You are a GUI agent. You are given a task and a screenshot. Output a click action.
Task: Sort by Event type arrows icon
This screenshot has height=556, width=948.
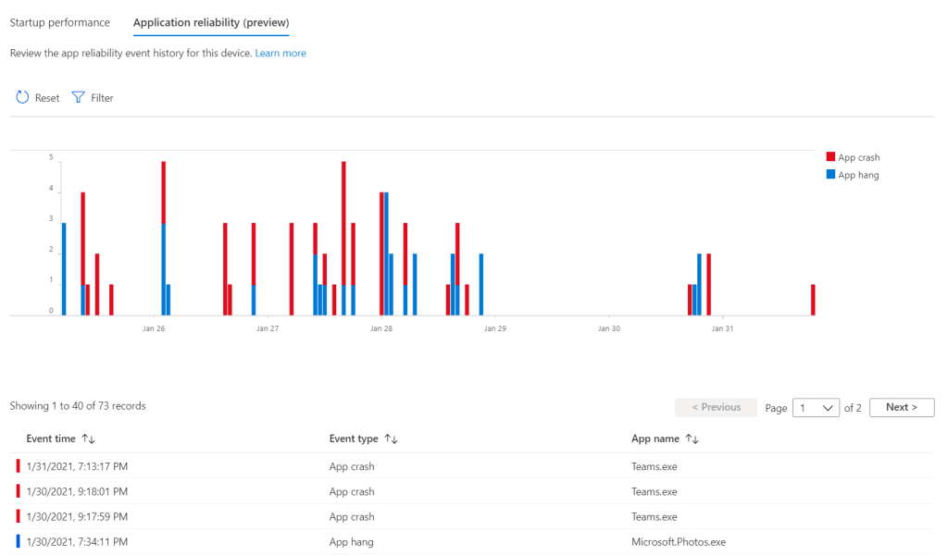[x=390, y=439]
